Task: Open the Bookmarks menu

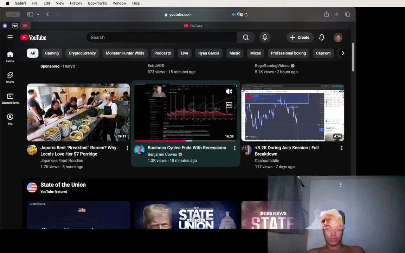Action: point(97,3)
